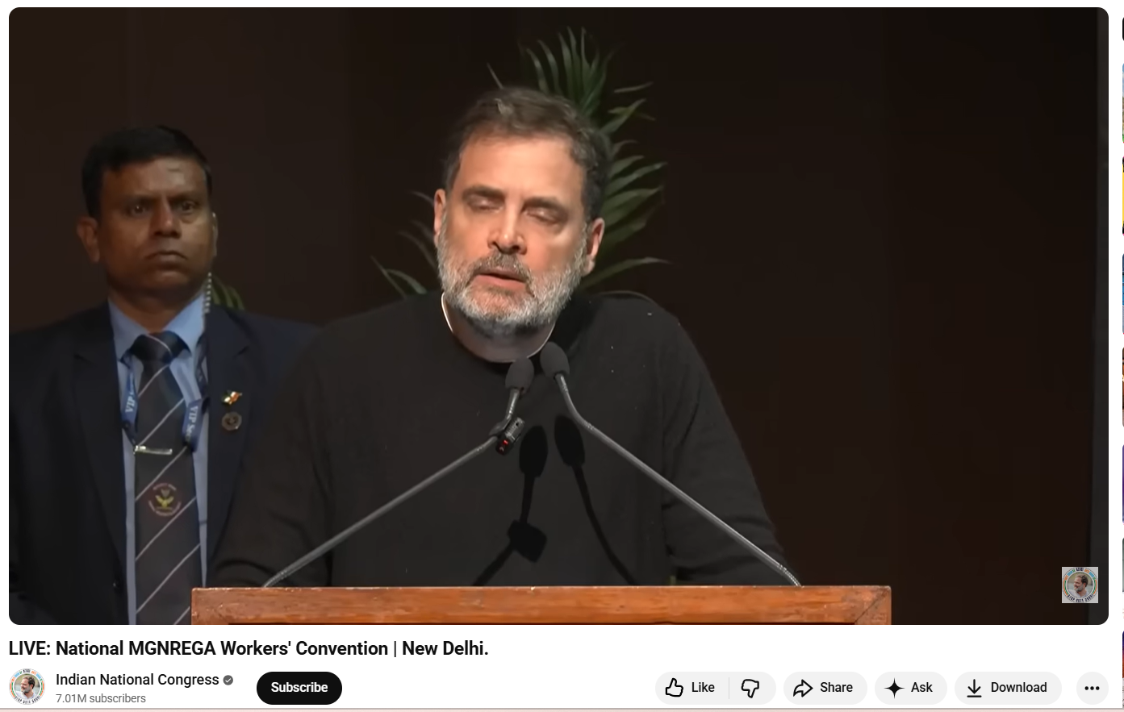Dislike the video with the thumbs-down icon
The width and height of the screenshot is (1124, 712).
tap(750, 688)
